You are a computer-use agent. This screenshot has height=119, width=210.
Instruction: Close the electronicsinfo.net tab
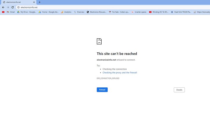point(34,2)
